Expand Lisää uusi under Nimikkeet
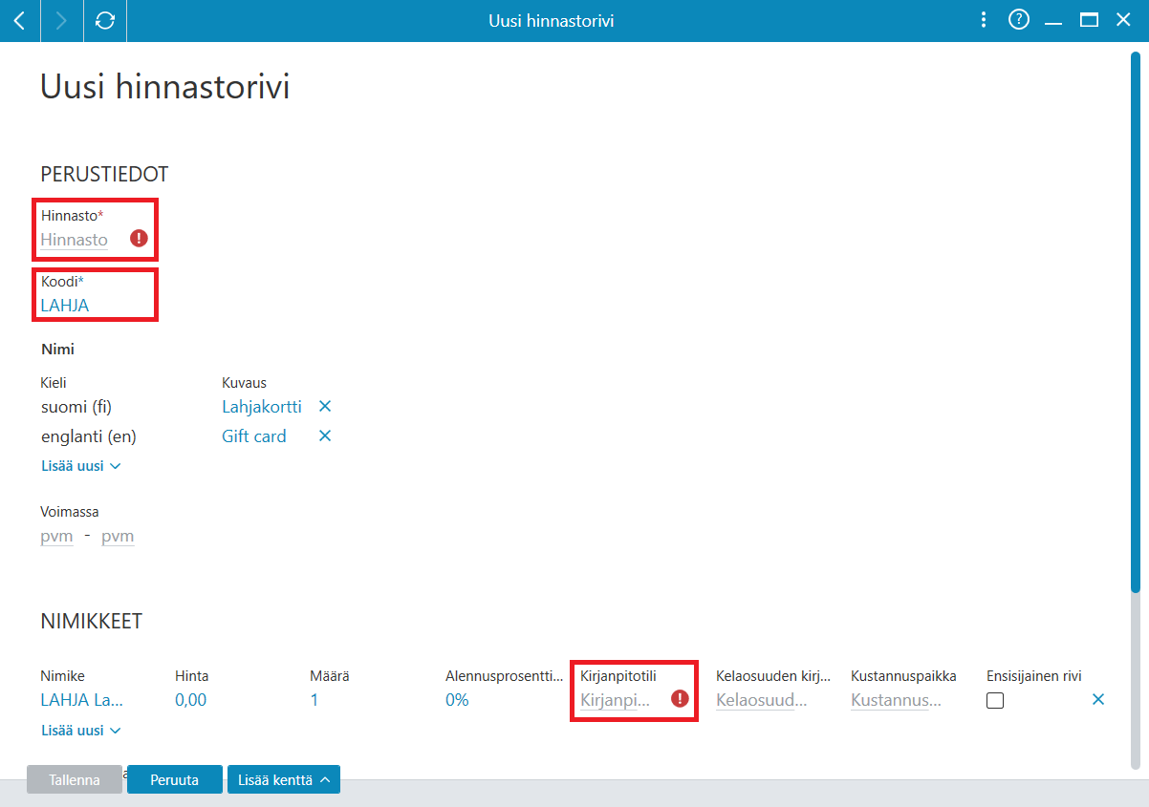The width and height of the screenshot is (1149, 807). (81, 731)
